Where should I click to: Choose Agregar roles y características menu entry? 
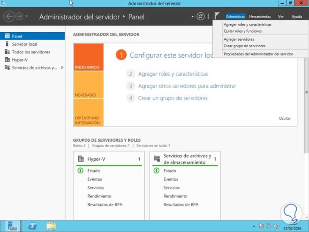pos(248,25)
